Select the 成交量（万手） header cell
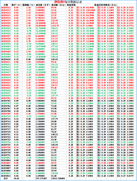 pos(43,5)
